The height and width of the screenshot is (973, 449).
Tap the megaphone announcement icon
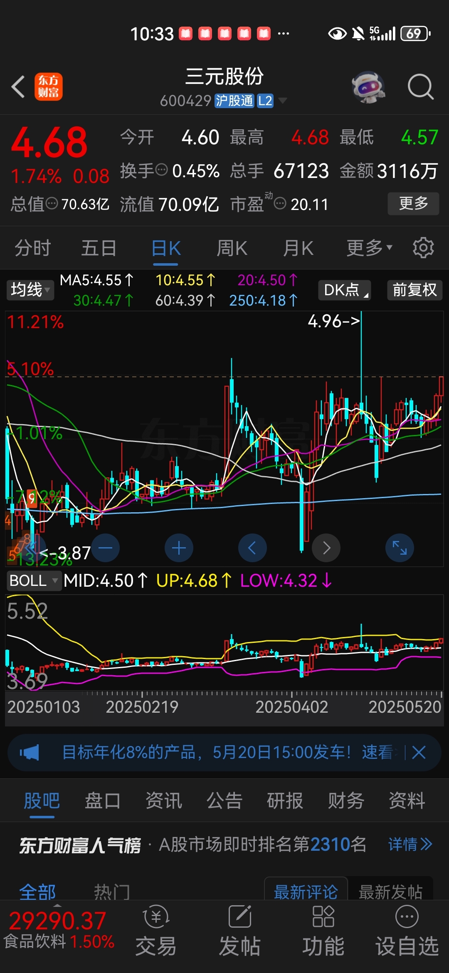[x=30, y=752]
